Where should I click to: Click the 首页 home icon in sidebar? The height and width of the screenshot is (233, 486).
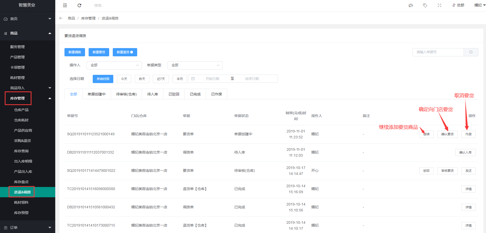click(x=6, y=19)
